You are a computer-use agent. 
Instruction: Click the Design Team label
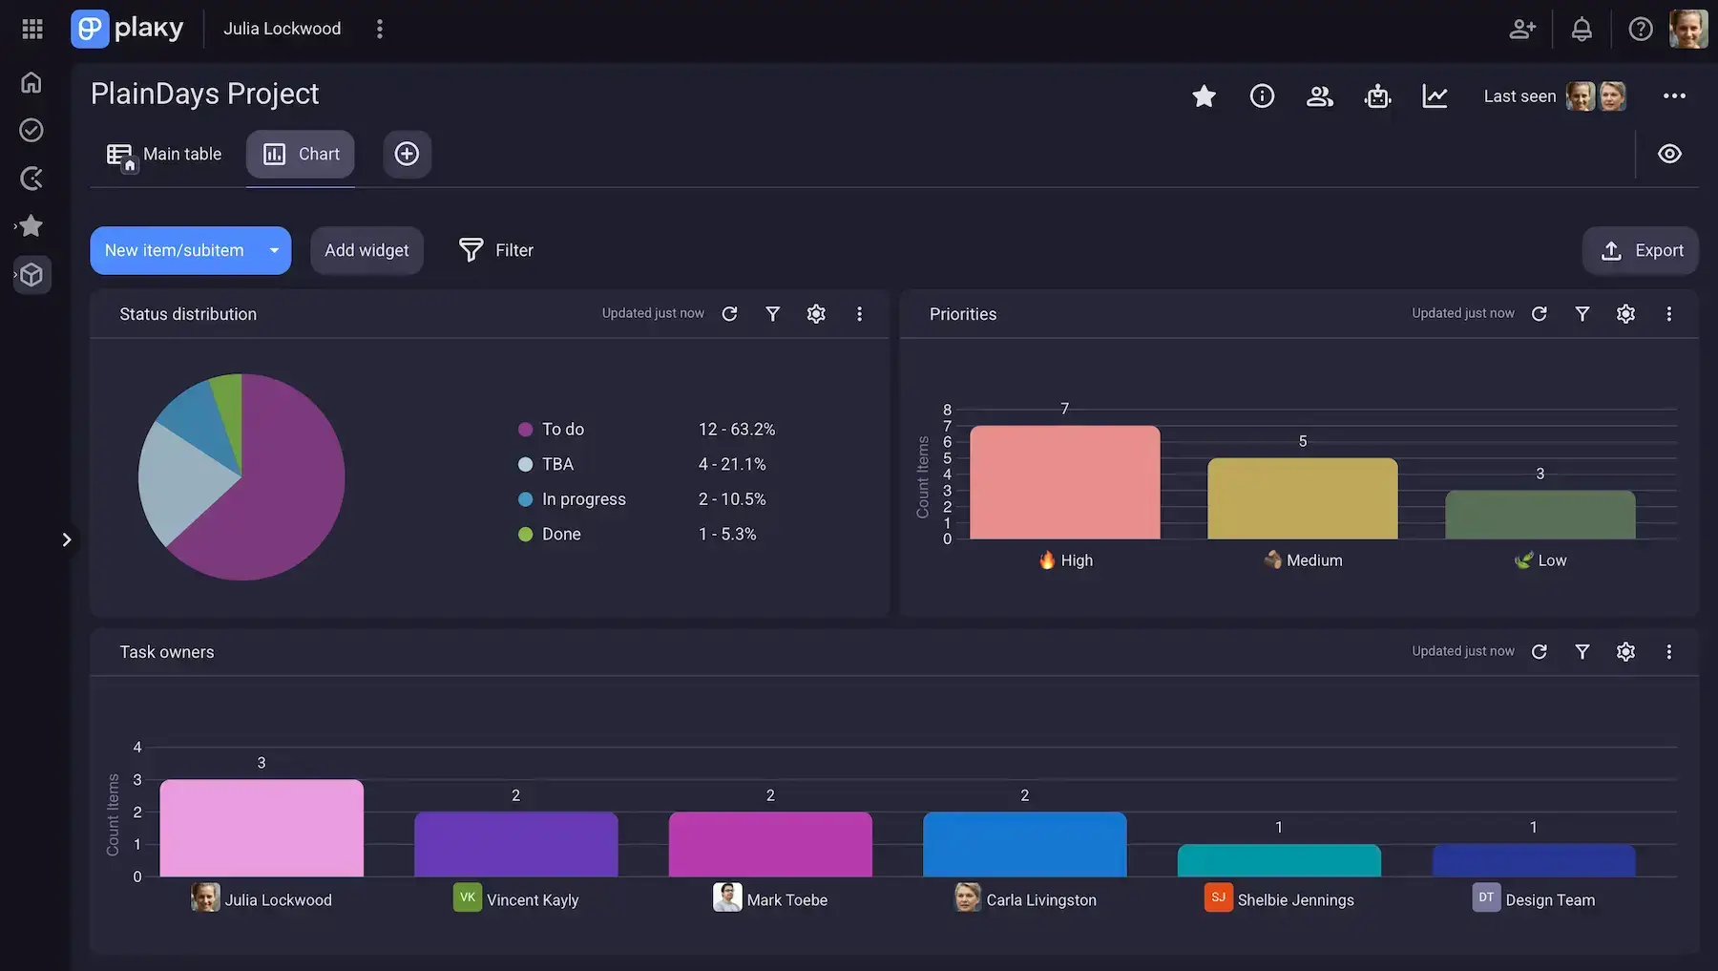[x=1534, y=899]
